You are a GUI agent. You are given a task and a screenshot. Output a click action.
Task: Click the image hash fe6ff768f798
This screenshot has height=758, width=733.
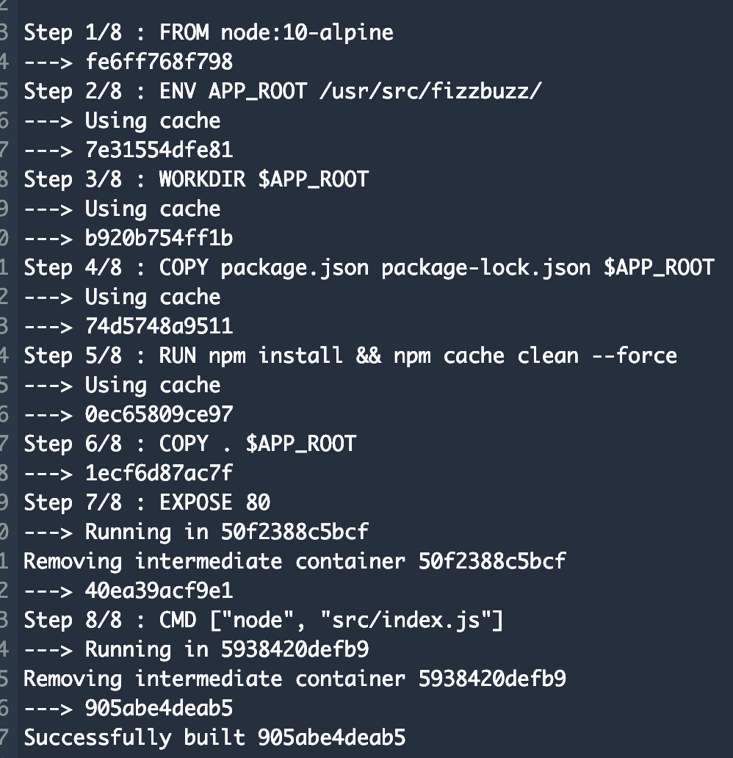(159, 62)
